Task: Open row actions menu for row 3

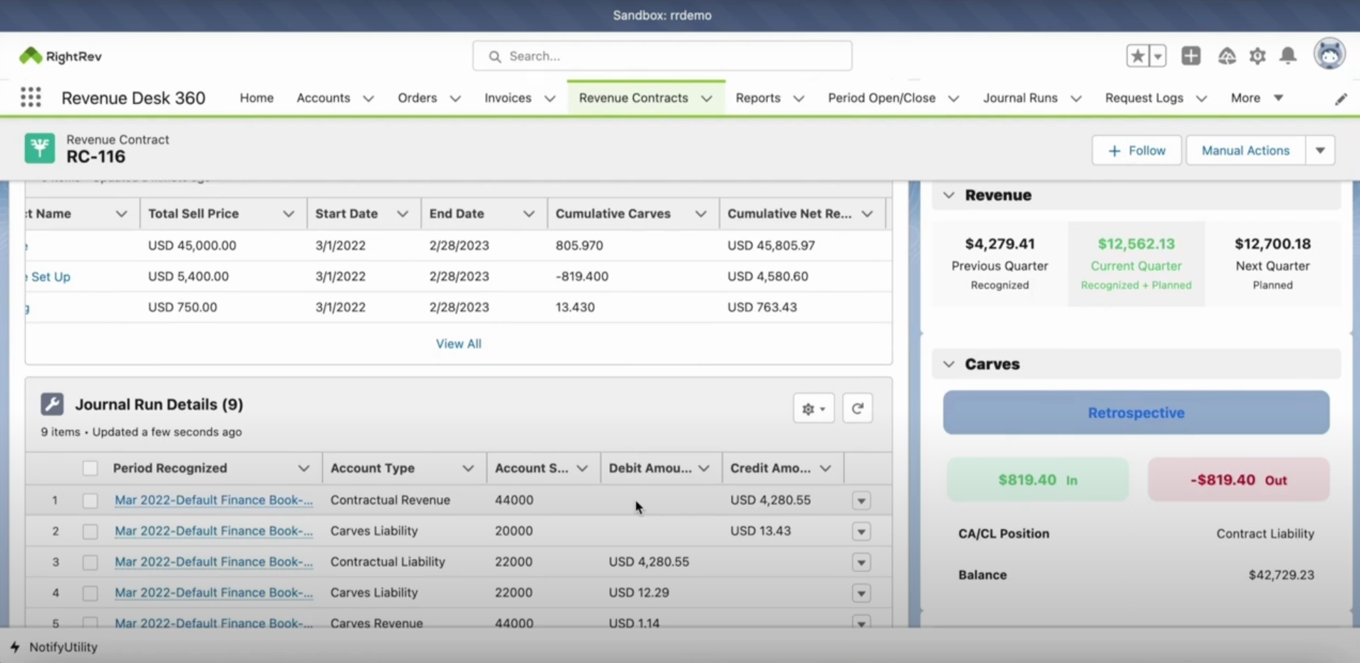Action: (861, 563)
